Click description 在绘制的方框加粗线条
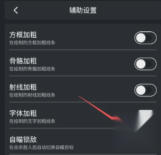 tap(32, 43)
